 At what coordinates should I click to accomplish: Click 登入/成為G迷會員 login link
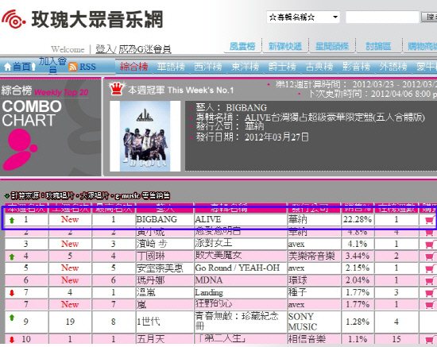(133, 49)
